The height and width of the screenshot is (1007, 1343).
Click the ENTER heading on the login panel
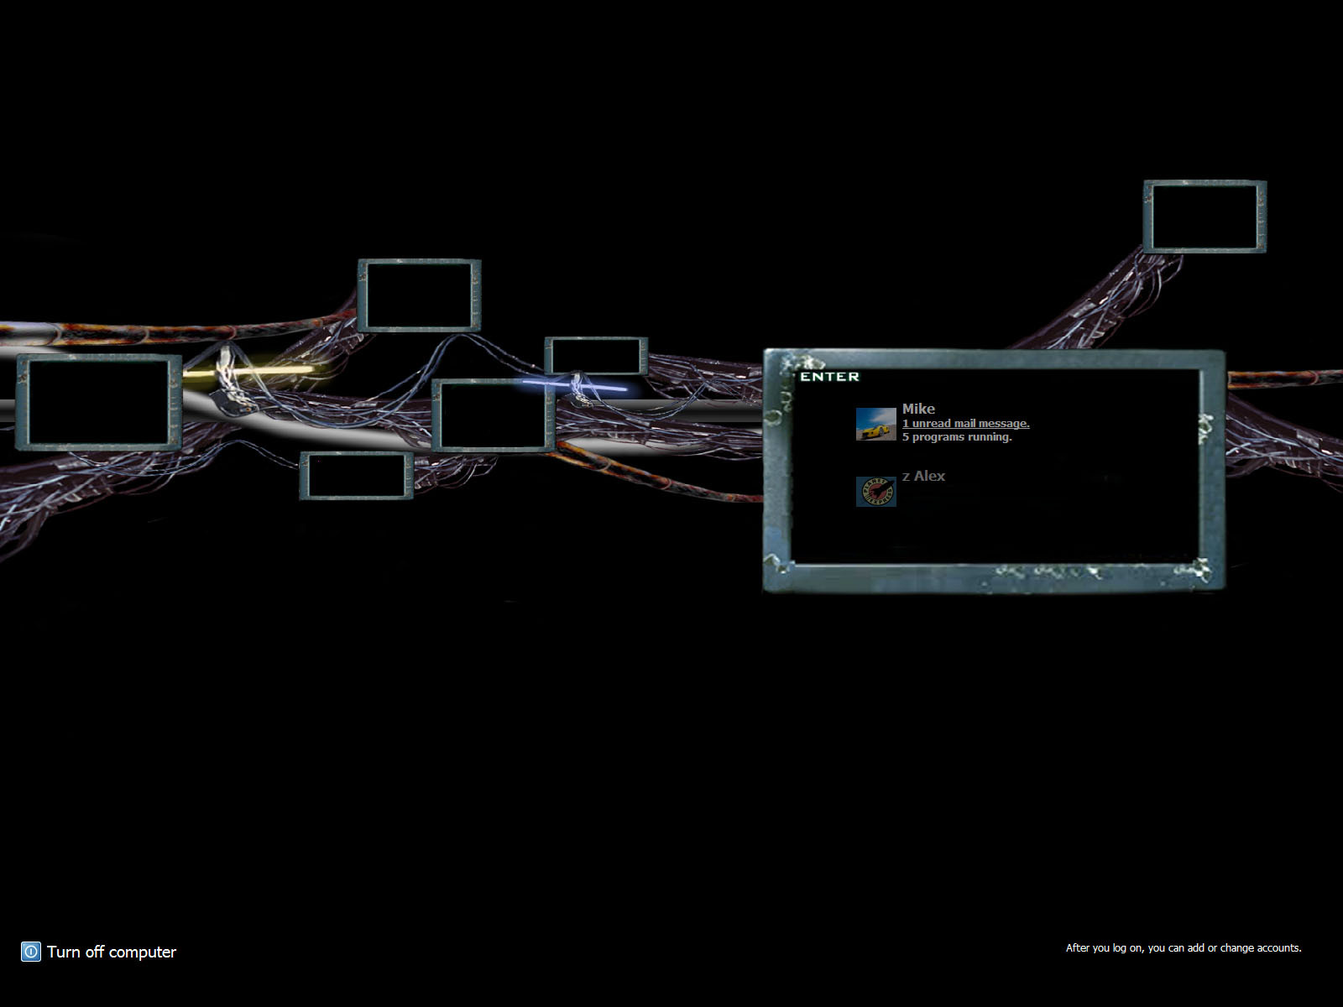pos(830,377)
